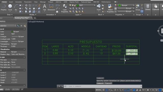Open the selection type dropdown in Properties palette
163x92 pixels.
pyautogui.click(x=15, y=26)
